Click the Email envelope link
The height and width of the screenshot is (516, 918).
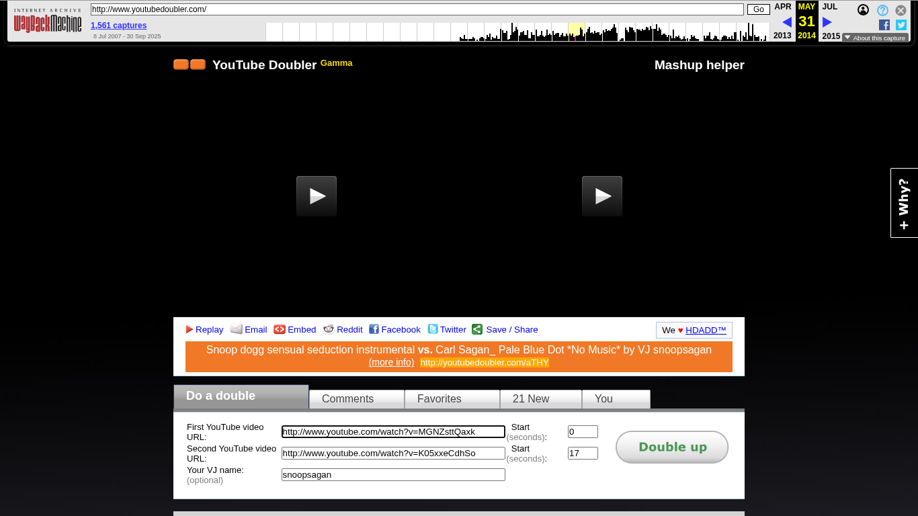[249, 329]
